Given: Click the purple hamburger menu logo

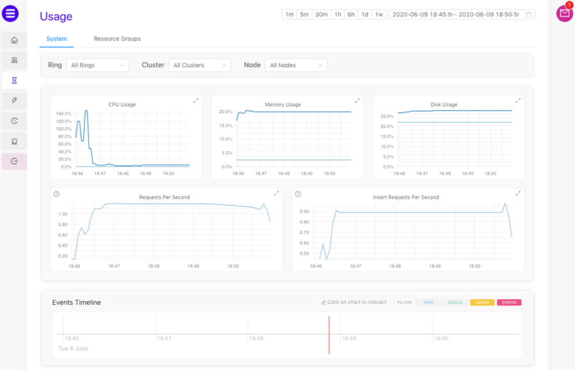Looking at the screenshot, I should [10, 13].
